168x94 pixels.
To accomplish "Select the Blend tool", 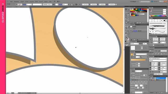I will point(128,29).
